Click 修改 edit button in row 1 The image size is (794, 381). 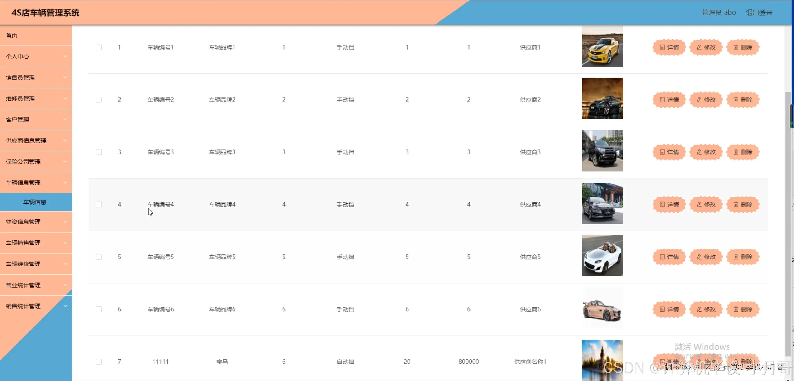(706, 47)
